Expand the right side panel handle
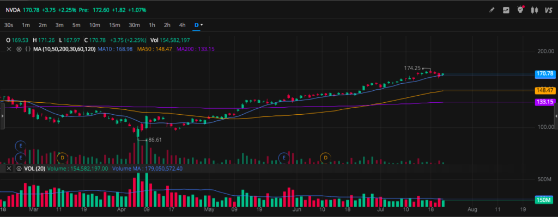This screenshot has width=558, height=217. (x=556, y=116)
